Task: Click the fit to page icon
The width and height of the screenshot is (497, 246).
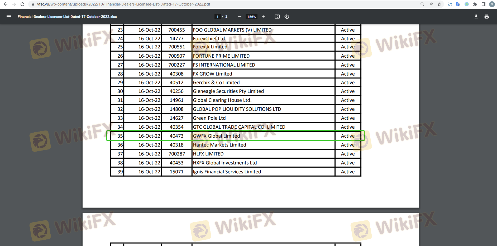Action: click(x=277, y=17)
